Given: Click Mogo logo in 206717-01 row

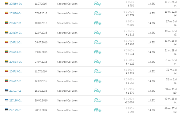Looking at the screenshot, I should pyautogui.click(x=98, y=81).
